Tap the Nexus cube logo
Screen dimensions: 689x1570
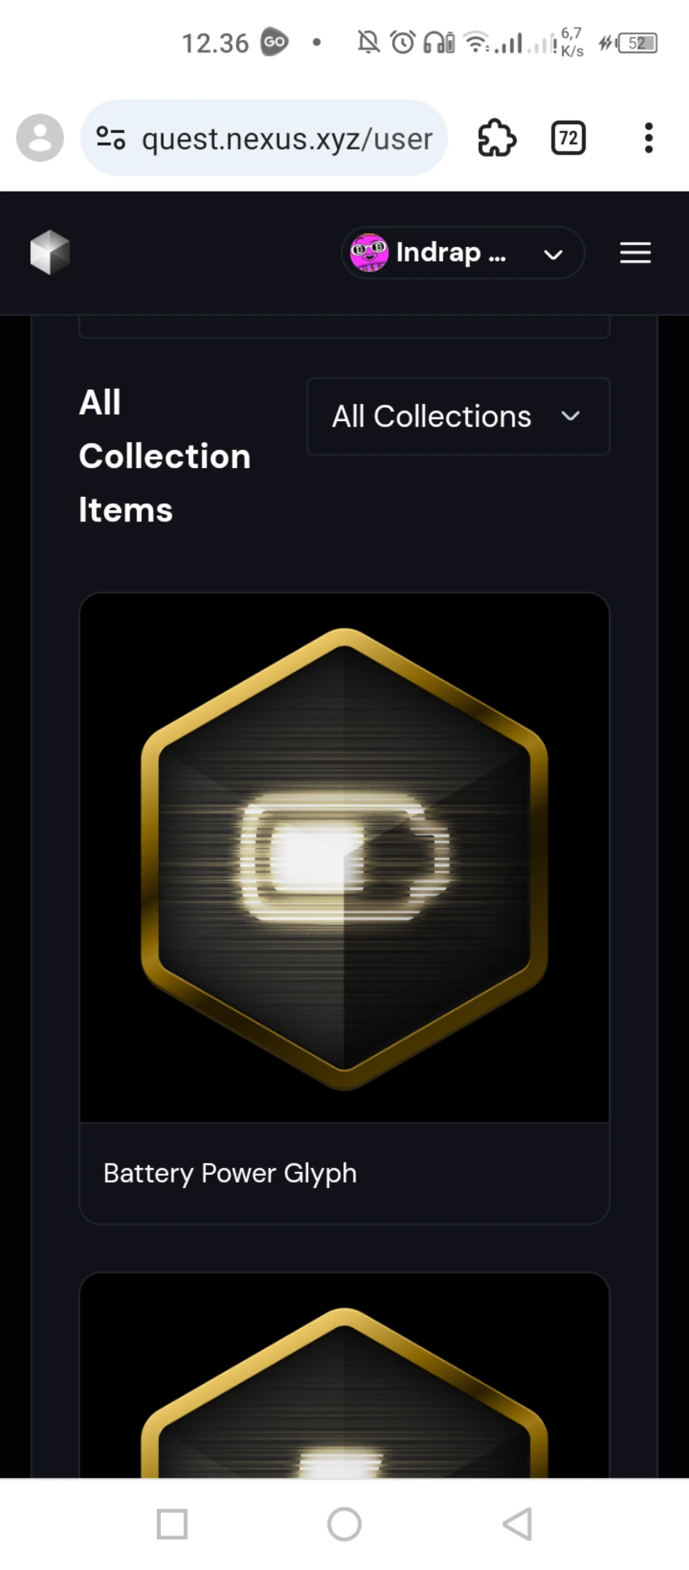50,252
